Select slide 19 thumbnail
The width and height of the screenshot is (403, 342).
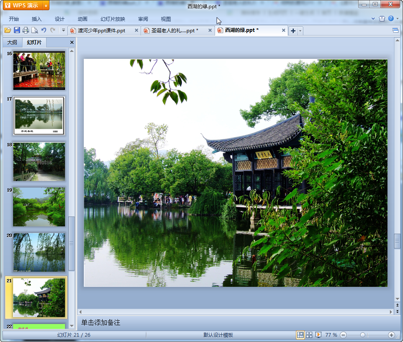click(x=39, y=207)
